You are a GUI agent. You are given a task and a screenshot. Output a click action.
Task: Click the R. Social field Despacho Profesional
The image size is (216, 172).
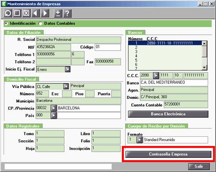coord(78,40)
